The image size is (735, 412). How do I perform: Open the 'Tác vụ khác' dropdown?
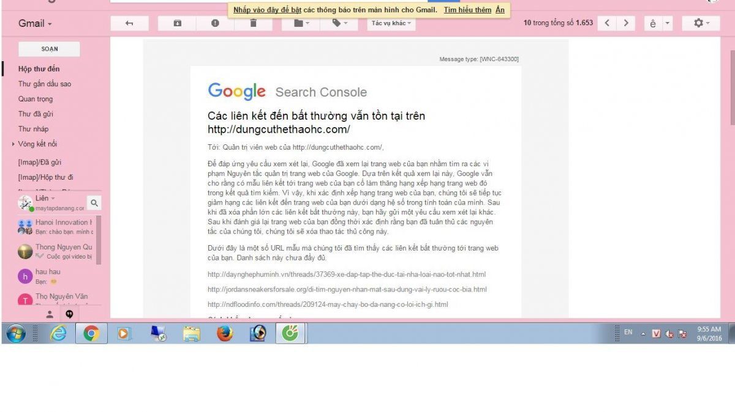coord(391,23)
